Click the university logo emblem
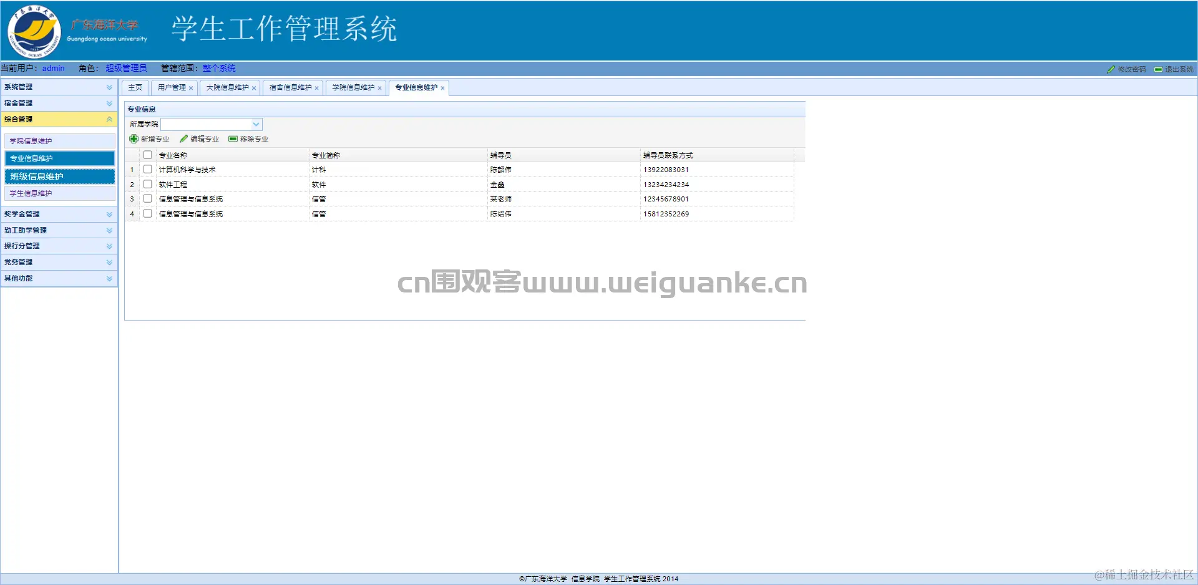 point(34,31)
